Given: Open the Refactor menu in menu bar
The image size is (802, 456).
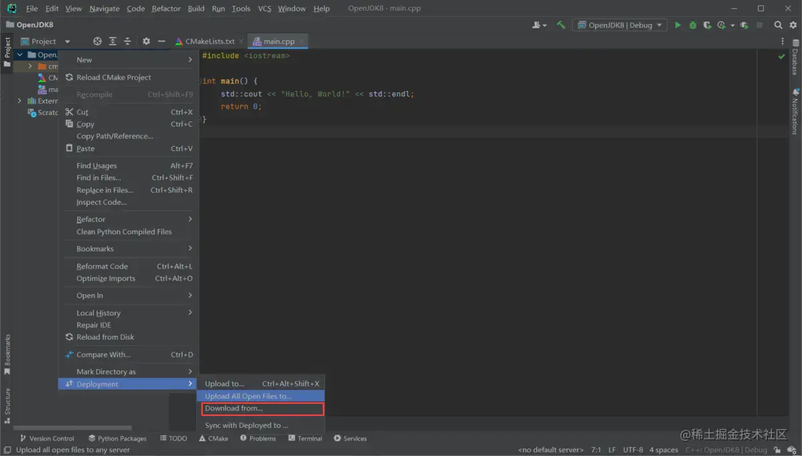Looking at the screenshot, I should (166, 9).
